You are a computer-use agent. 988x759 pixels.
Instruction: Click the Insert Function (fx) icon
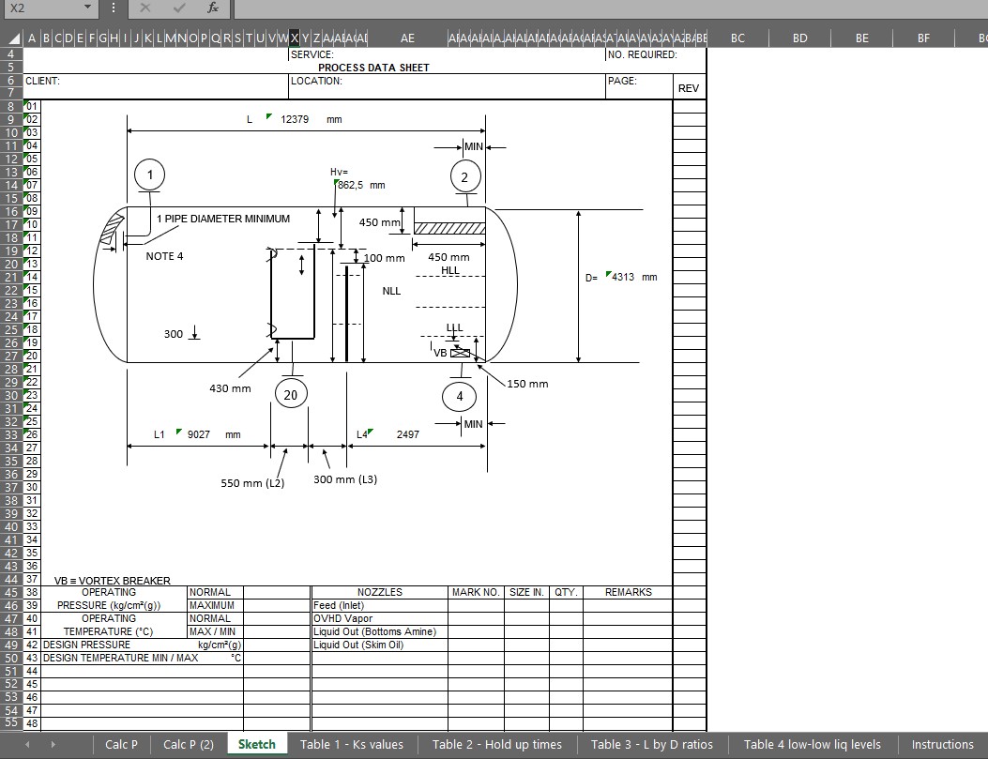212,9
